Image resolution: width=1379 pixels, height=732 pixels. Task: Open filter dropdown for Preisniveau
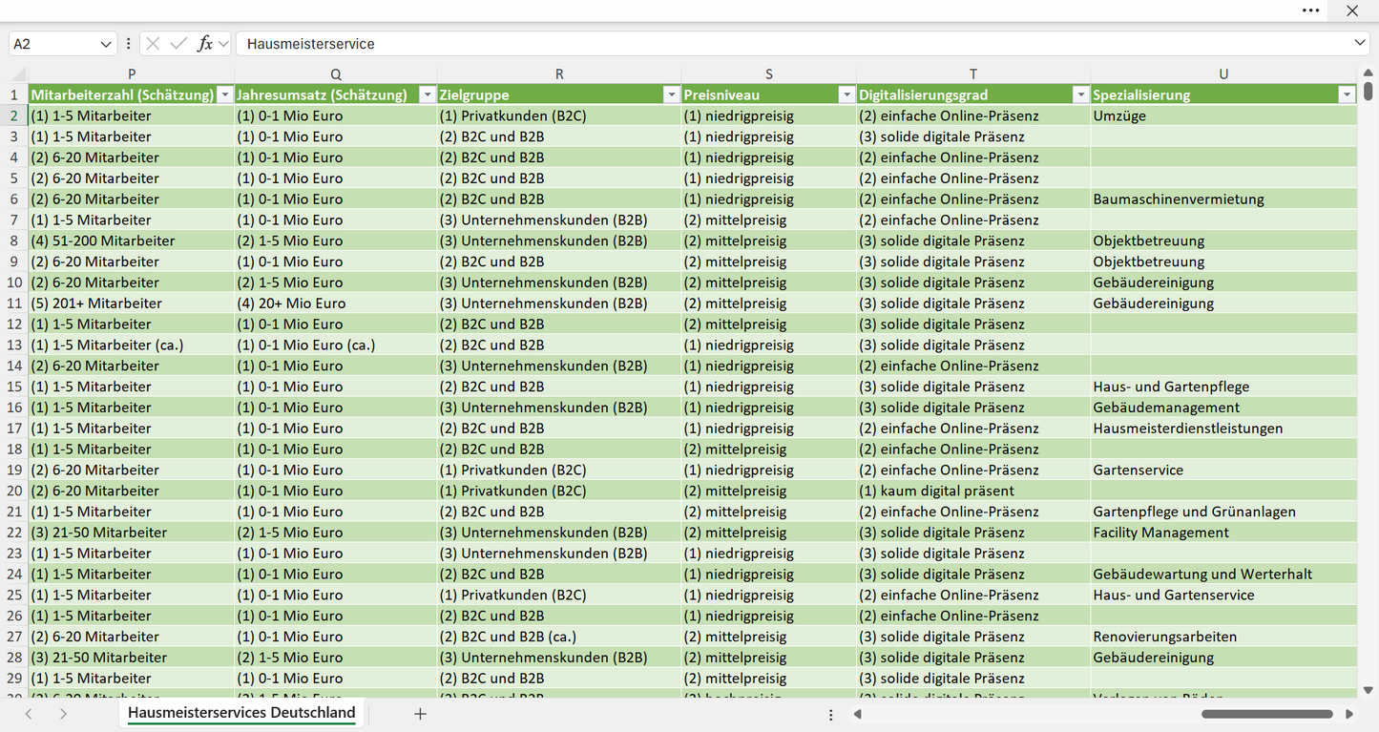tap(846, 94)
